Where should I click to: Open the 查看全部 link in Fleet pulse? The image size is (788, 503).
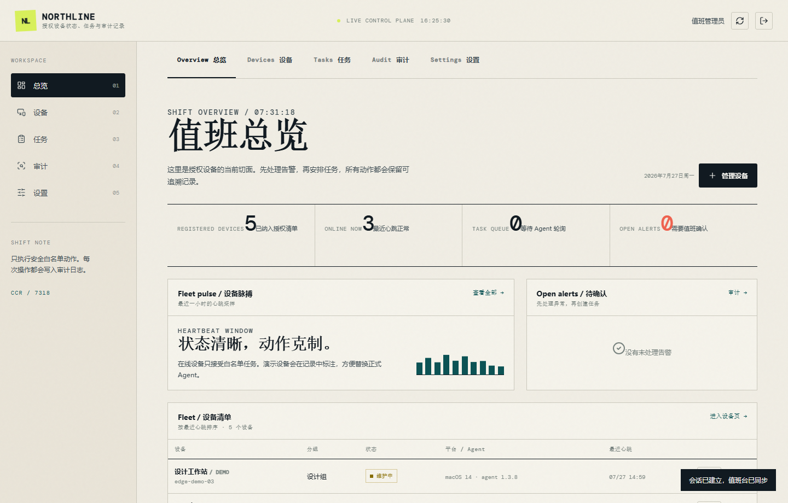tap(488, 293)
